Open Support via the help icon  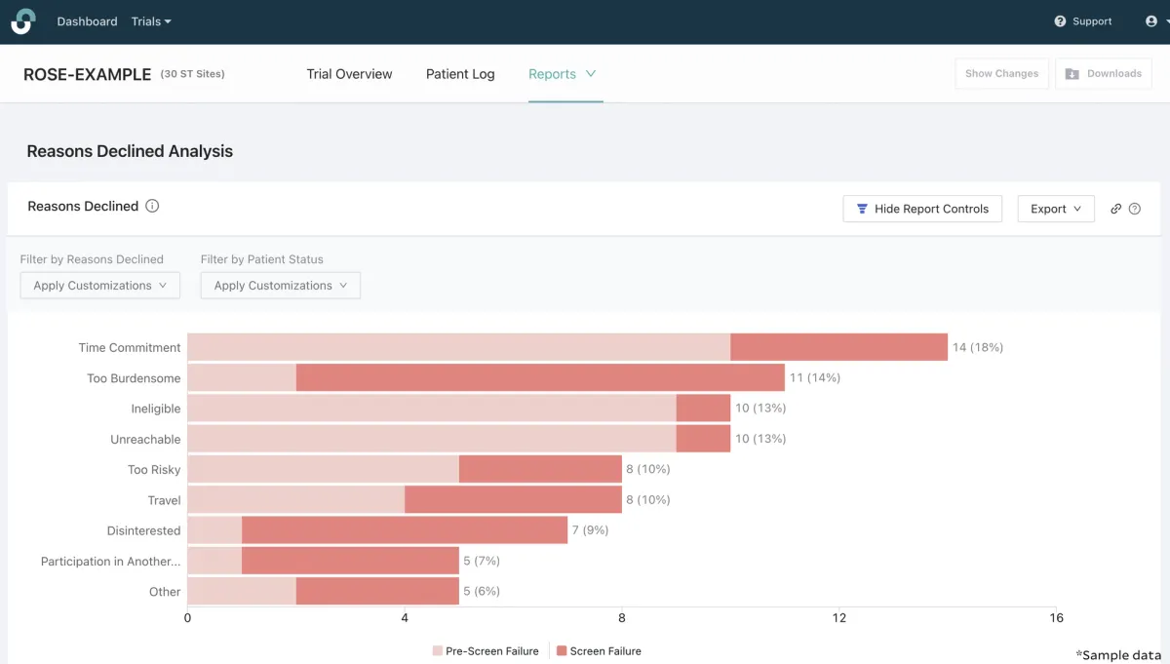click(x=1059, y=20)
